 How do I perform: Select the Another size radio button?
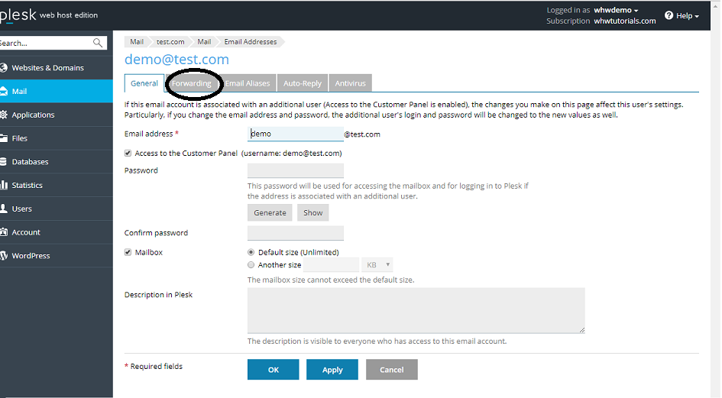(x=251, y=265)
